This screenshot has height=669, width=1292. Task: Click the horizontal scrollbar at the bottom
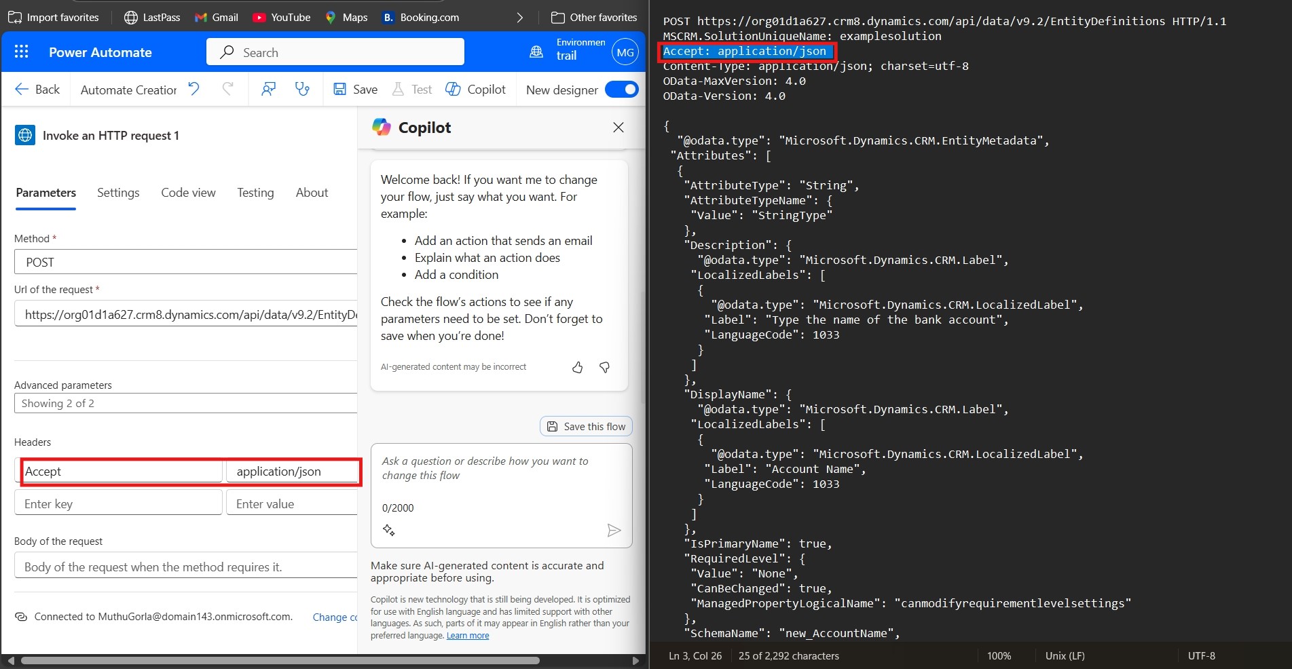point(280,660)
